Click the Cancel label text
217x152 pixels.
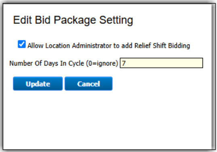pos(89,84)
